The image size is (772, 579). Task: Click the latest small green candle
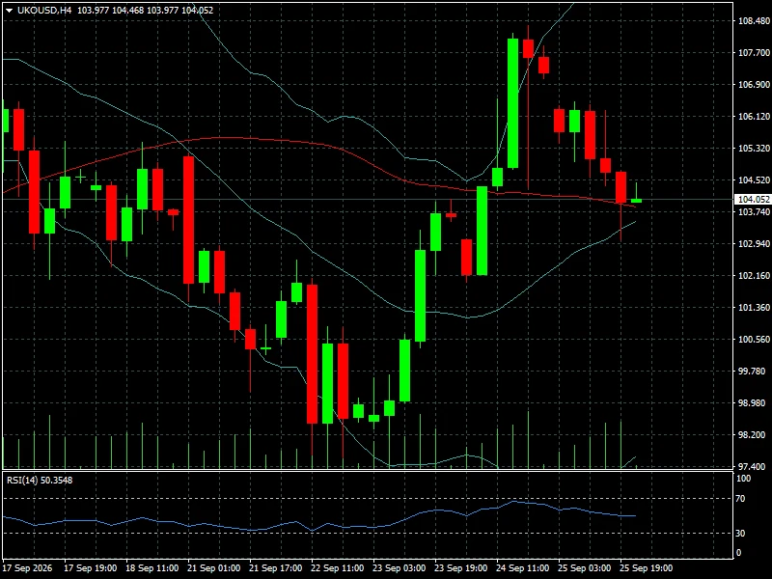tap(636, 200)
